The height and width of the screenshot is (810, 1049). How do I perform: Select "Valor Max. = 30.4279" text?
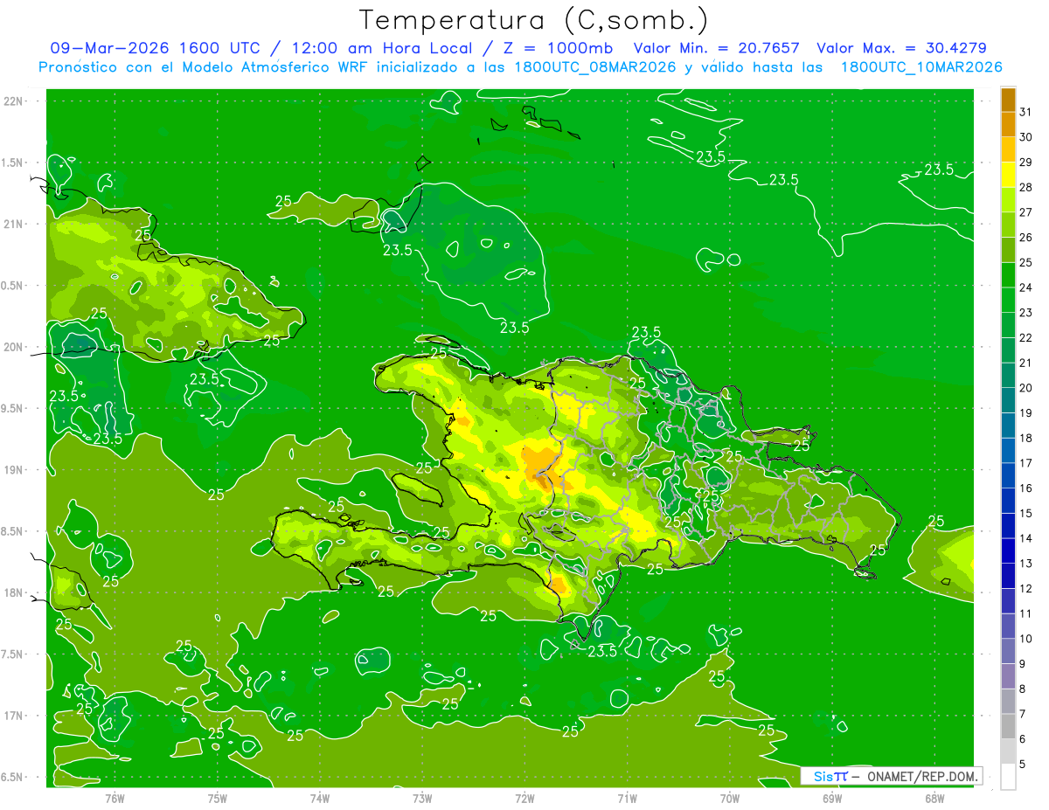point(902,48)
